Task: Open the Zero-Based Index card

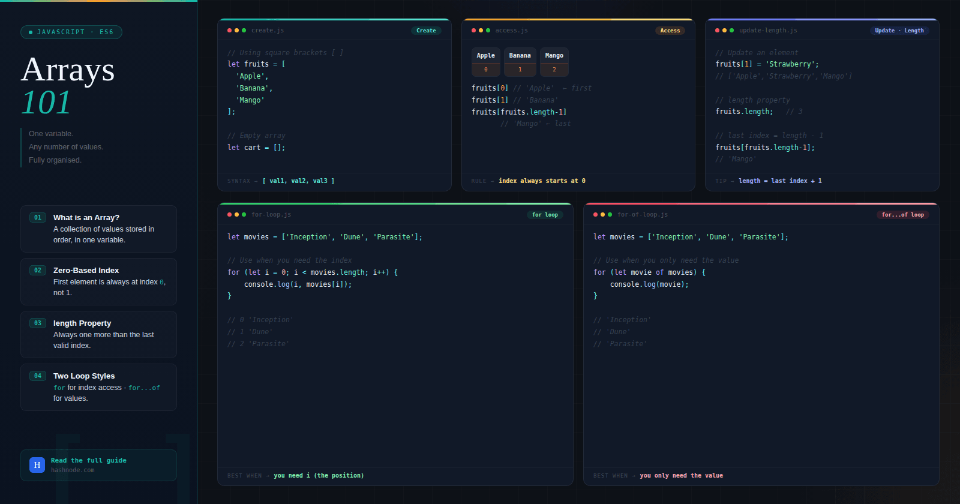Action: pos(98,281)
